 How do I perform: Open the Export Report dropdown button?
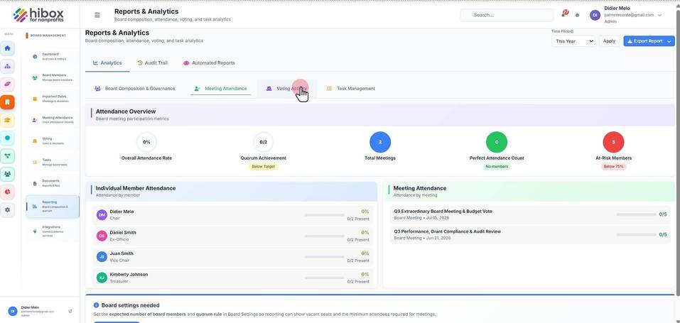649,41
